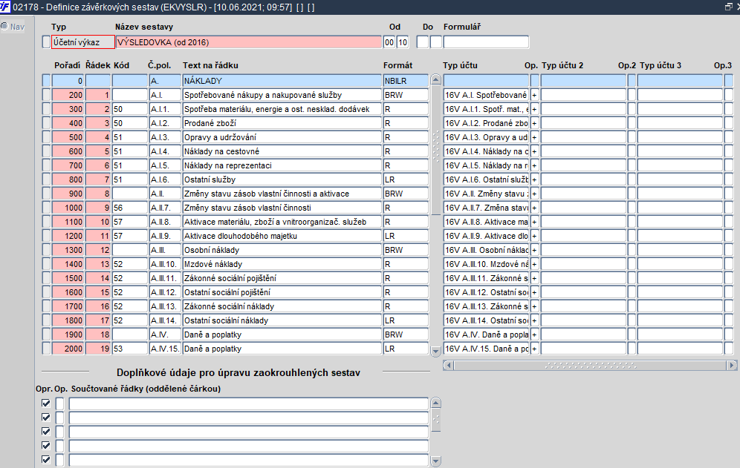Click the first Součtované řádky input field
Viewport: 740px width, 468px height.
coord(249,404)
